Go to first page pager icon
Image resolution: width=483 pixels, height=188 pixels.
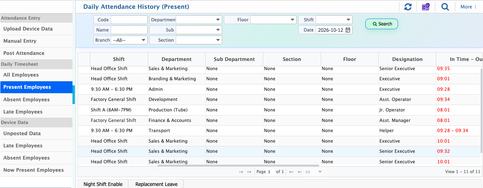(x=241, y=172)
